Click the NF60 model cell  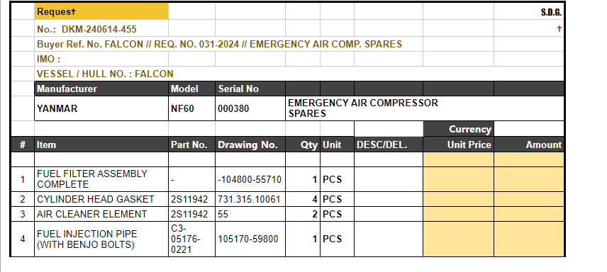(192, 108)
